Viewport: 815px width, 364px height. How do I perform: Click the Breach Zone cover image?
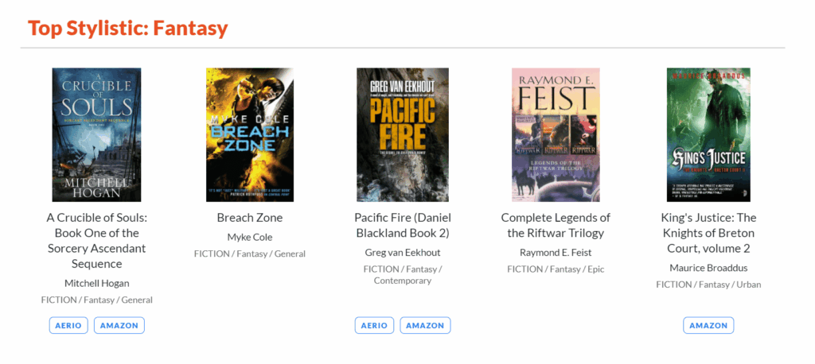coord(249,134)
